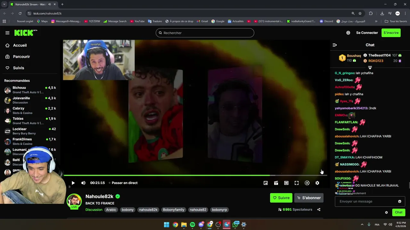Image resolution: width=410 pixels, height=230 pixels.
Task: Open Discord bookmark
Action: click(x=326, y=21)
